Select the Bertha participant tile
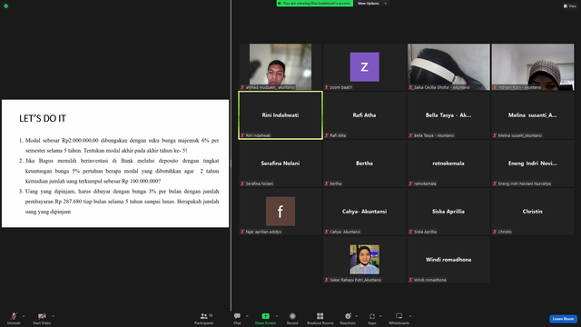Screen dimensions: 581x327 (365, 163)
